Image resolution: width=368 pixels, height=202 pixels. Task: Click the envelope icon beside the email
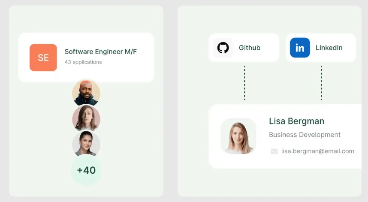coord(274,151)
